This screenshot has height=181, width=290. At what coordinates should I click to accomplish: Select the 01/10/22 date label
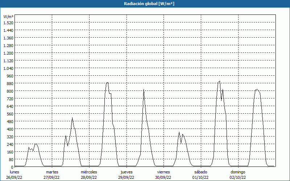[200, 177]
